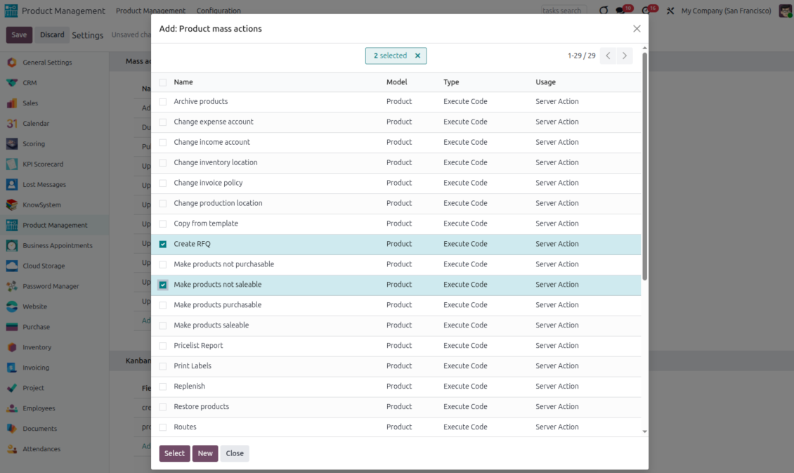
Task: Click the New button in dialog footer
Action: click(x=205, y=453)
